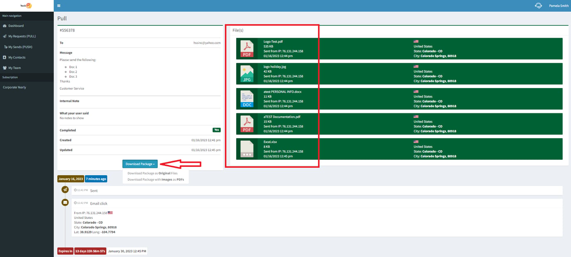Viewport: 571px width, 257px height.
Task: Click the recipient email hssinc@yahoo.com
Action: (x=207, y=43)
